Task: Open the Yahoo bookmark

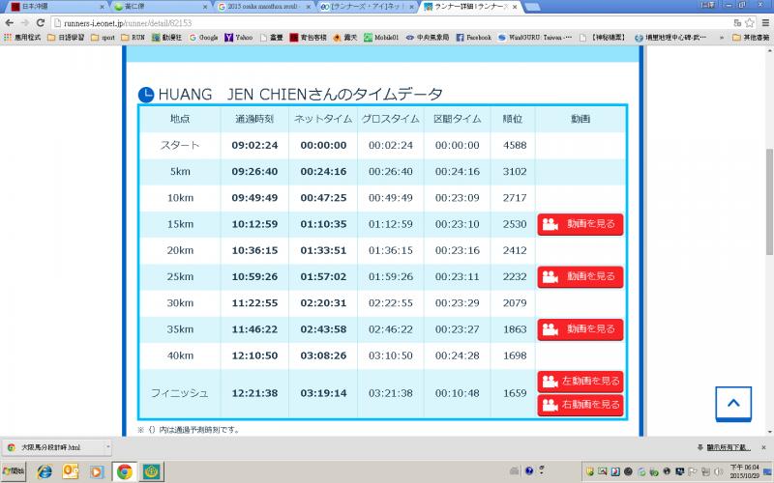Action: 238,38
